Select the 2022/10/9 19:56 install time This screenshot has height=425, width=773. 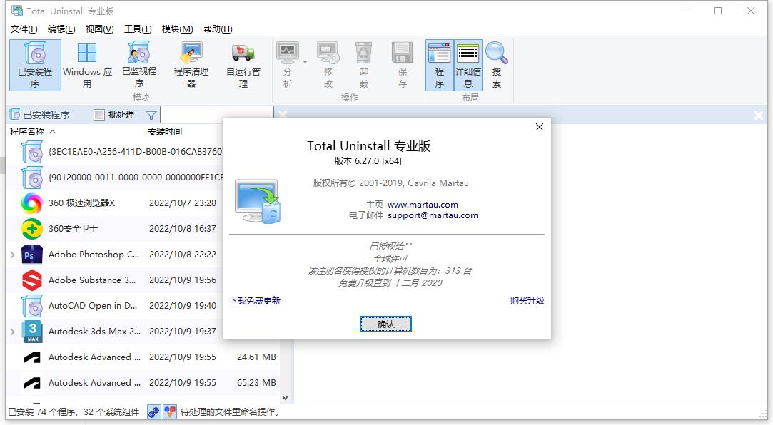coord(183,280)
